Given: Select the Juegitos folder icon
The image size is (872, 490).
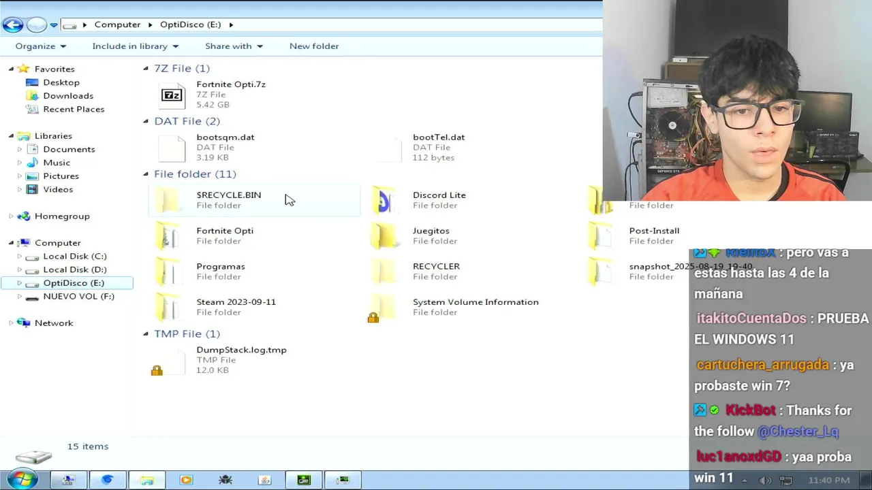Looking at the screenshot, I should (x=384, y=235).
